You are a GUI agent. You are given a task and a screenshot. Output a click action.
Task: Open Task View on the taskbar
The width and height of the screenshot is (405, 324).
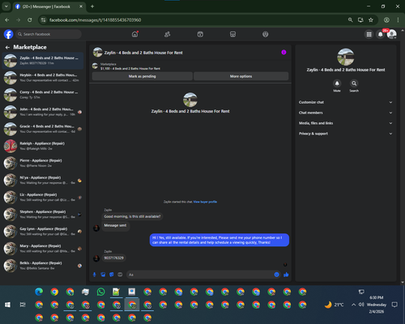coord(23,305)
